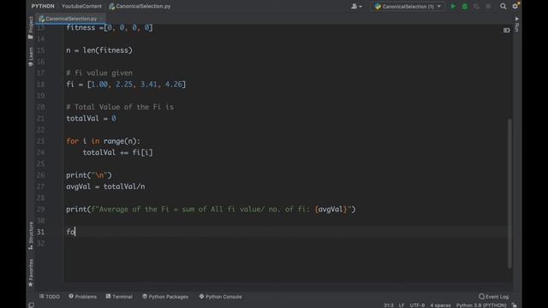The height and width of the screenshot is (308, 548).
Task: Click the '# fi value given' comment
Action: [x=99, y=73]
